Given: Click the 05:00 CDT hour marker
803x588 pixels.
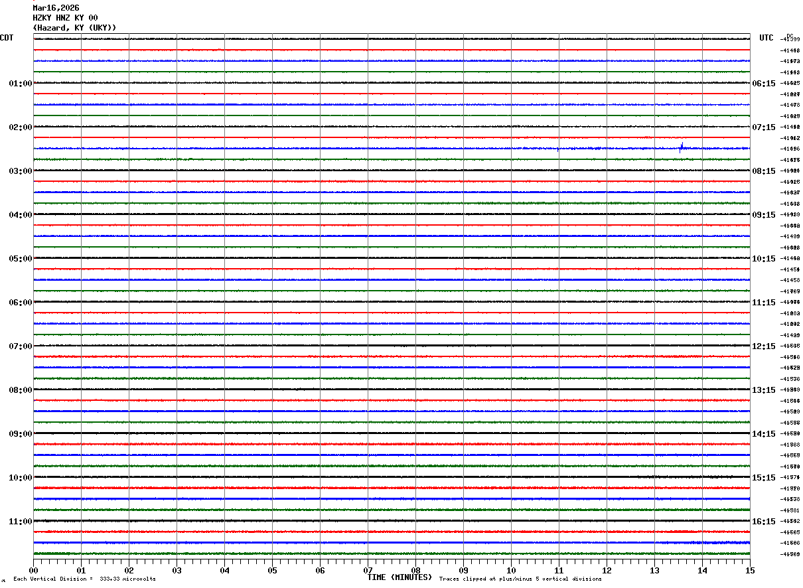Looking at the screenshot, I should point(21,259).
